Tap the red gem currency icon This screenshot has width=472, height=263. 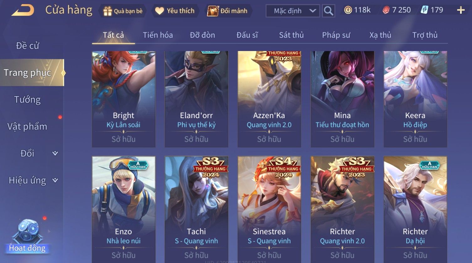[386, 10]
